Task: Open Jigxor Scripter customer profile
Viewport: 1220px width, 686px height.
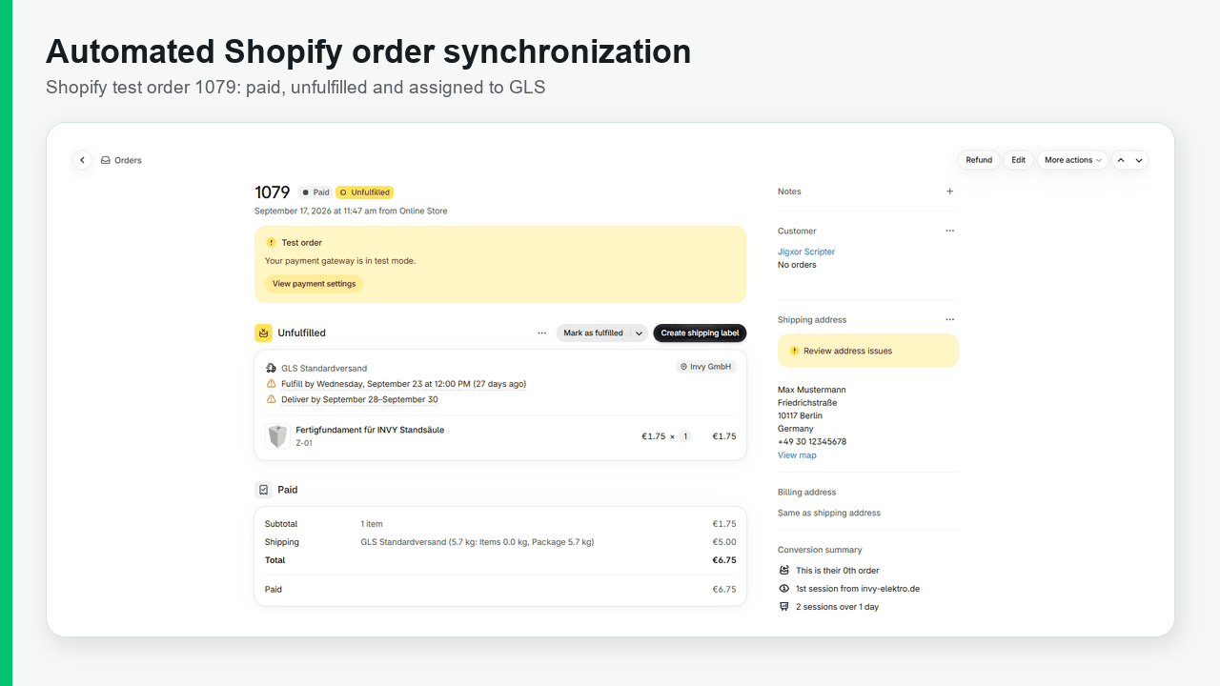Action: pos(806,252)
